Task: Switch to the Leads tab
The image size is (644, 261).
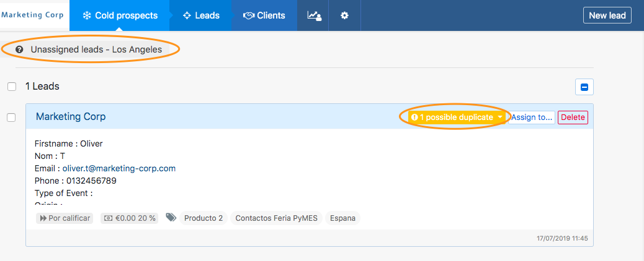Action: [x=201, y=15]
